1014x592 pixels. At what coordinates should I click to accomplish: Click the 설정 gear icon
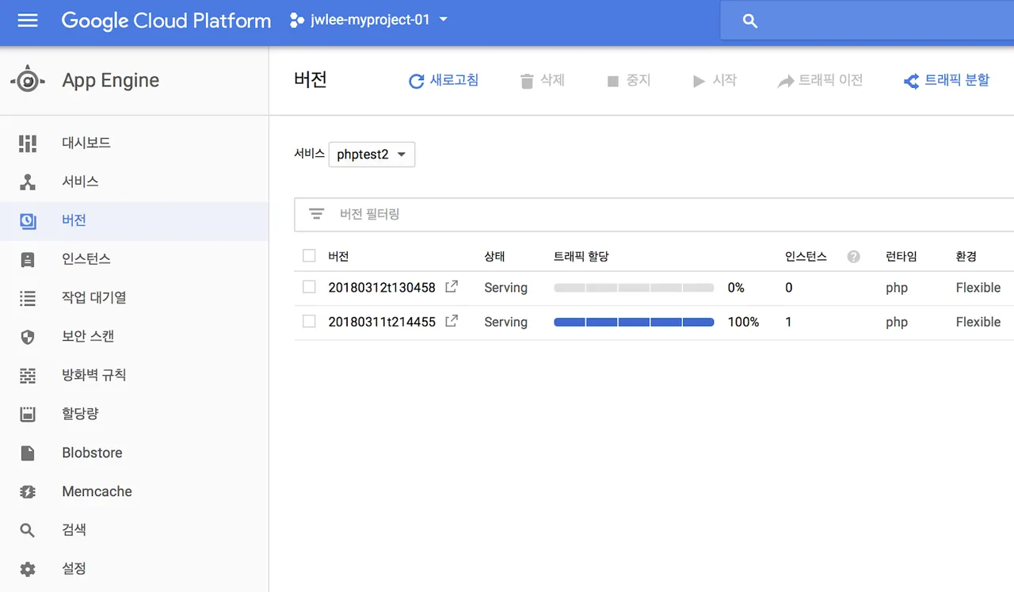[28, 570]
